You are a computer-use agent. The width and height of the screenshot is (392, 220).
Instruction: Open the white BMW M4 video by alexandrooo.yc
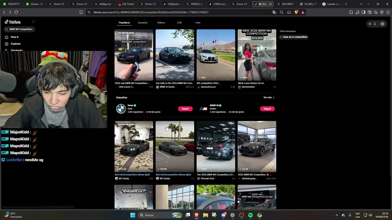216,55
